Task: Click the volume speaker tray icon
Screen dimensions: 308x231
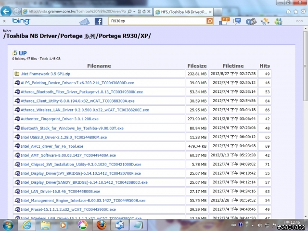Action: pos(260,225)
